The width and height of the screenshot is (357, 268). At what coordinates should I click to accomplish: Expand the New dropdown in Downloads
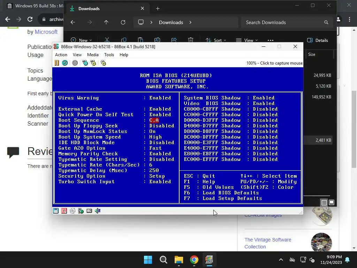pos(81,40)
